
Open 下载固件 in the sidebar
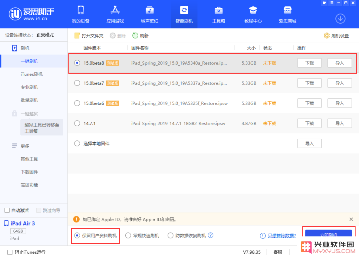click(x=29, y=172)
